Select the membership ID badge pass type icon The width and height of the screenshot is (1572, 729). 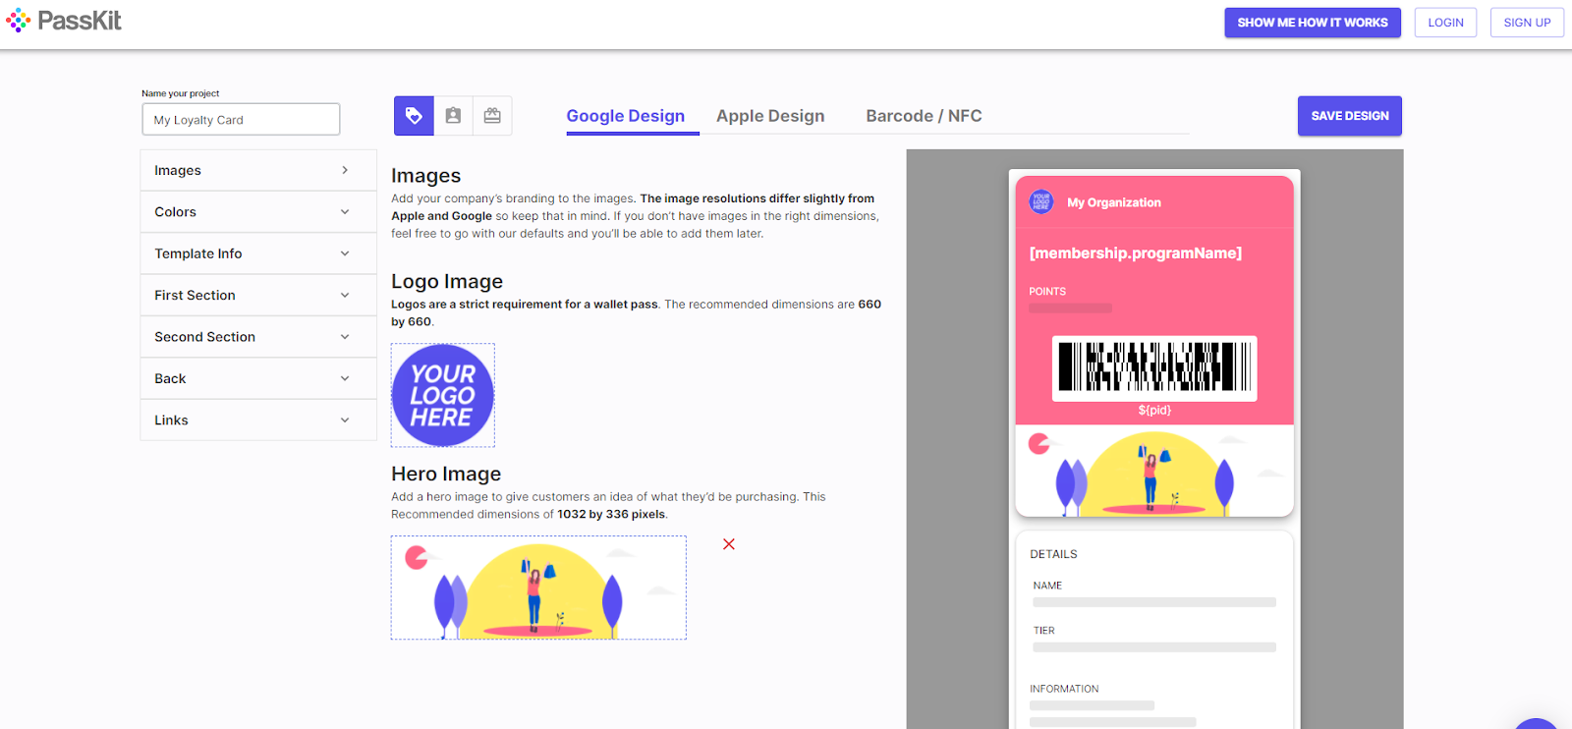tap(453, 116)
